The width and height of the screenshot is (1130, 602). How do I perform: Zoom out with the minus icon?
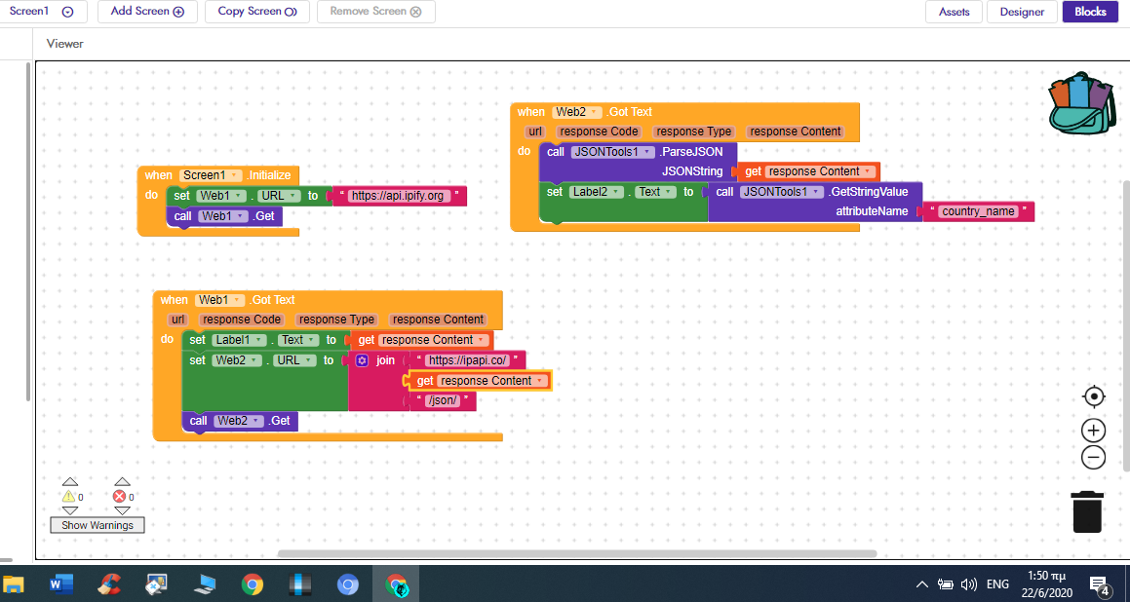(x=1094, y=458)
